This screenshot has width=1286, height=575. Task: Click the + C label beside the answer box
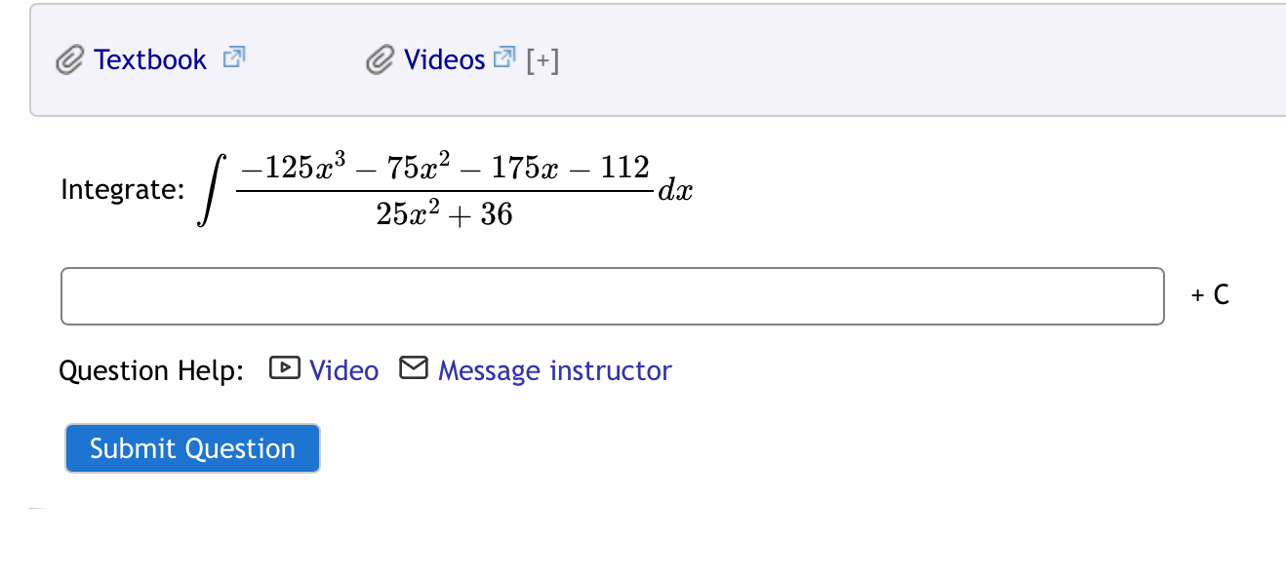tap(1208, 294)
